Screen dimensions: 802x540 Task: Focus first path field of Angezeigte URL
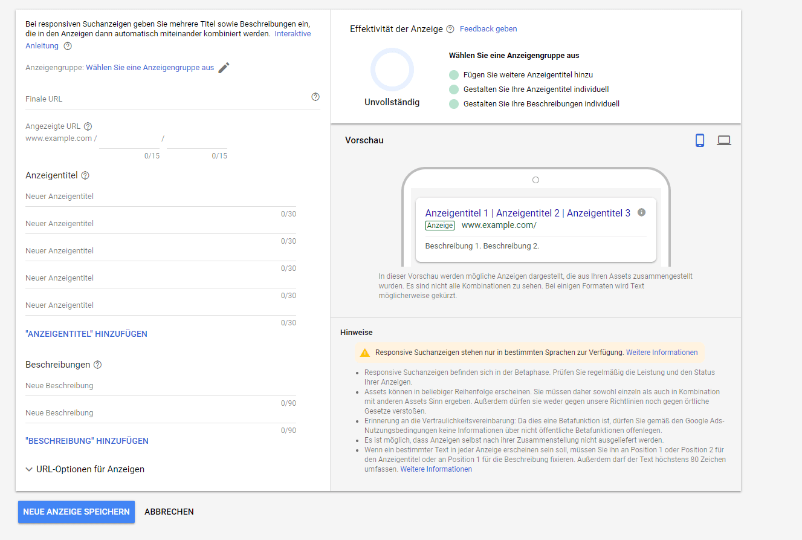point(129,139)
